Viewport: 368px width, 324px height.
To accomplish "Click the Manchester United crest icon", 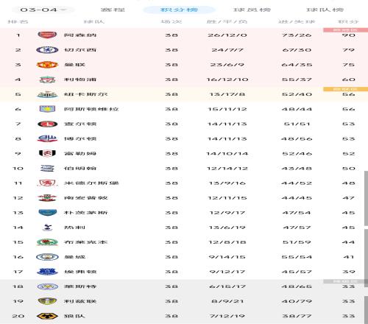I will [47, 65].
